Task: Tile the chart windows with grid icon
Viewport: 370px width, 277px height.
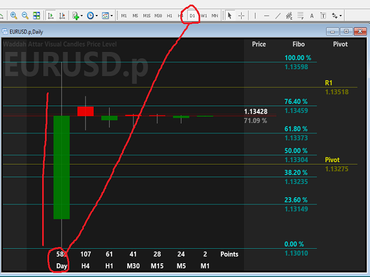Action: pos(36,16)
